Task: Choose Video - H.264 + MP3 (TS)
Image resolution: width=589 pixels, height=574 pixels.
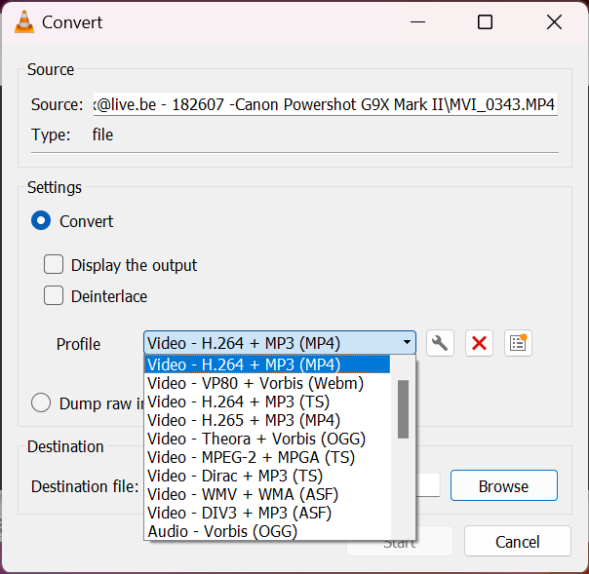Action: tap(267, 402)
